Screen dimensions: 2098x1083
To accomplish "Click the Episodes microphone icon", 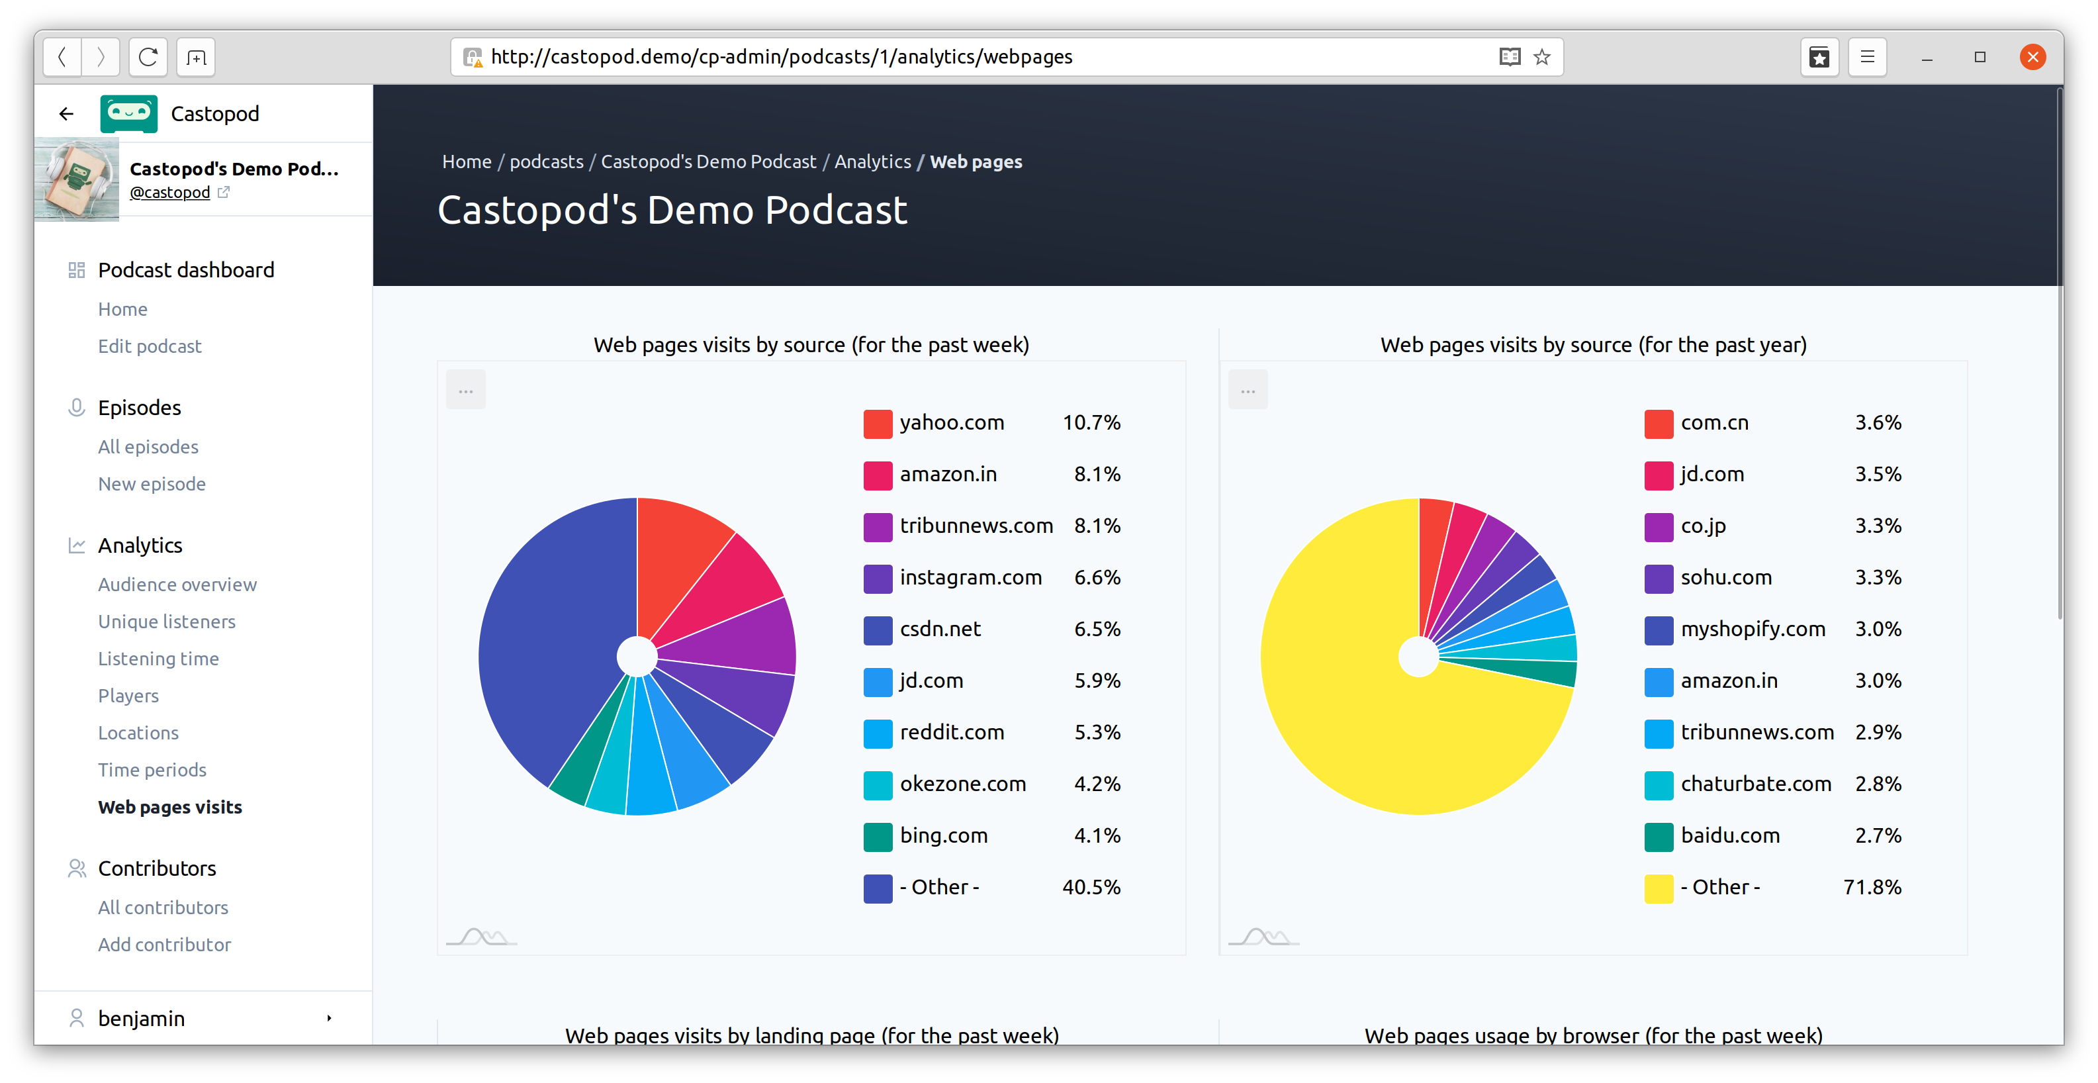I will tap(76, 408).
